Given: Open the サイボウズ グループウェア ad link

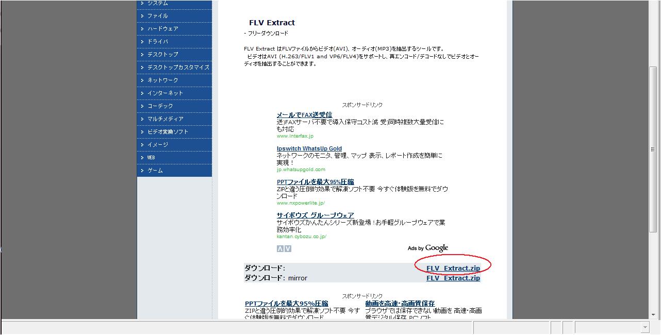Looking at the screenshot, I should pyautogui.click(x=315, y=215).
